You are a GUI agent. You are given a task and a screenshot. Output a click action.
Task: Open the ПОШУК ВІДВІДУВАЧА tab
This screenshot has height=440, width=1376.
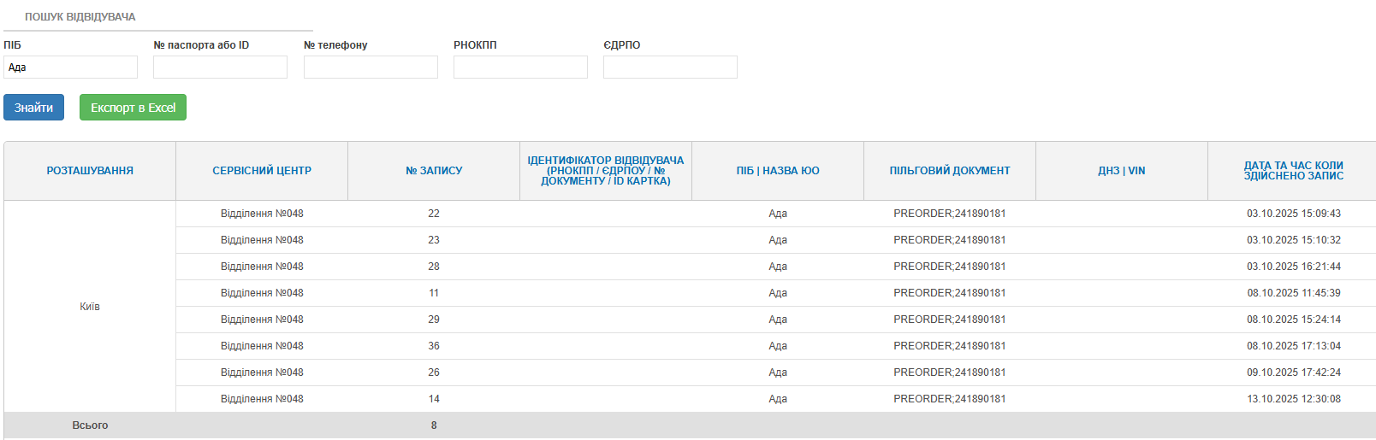tap(80, 17)
